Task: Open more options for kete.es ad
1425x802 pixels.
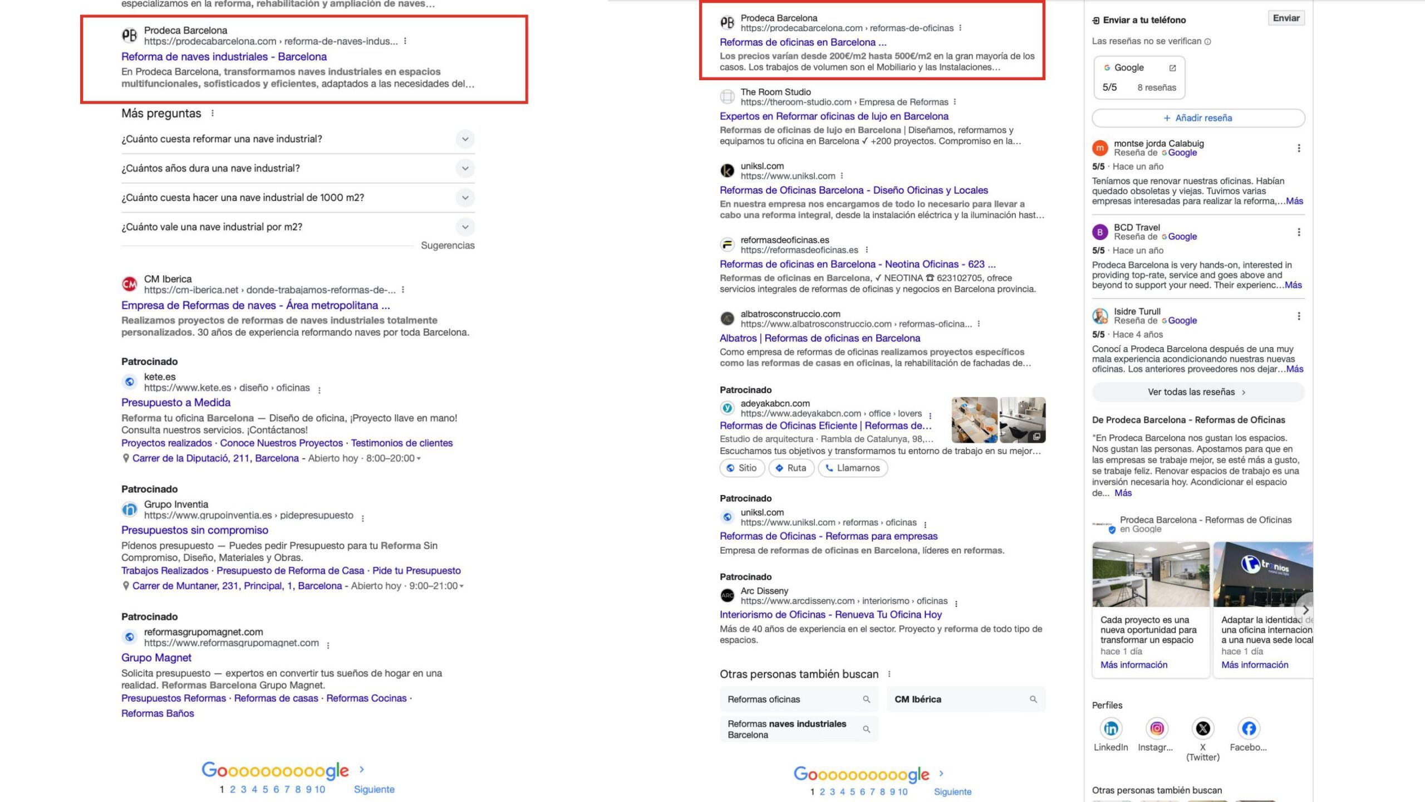Action: [319, 390]
